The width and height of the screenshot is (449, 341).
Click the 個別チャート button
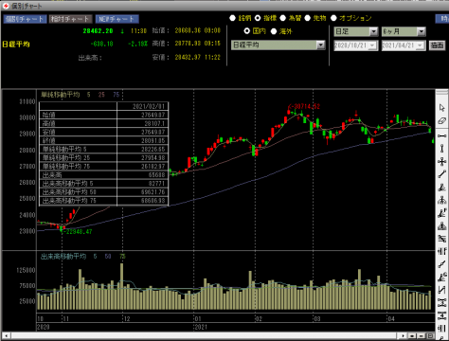26,19
